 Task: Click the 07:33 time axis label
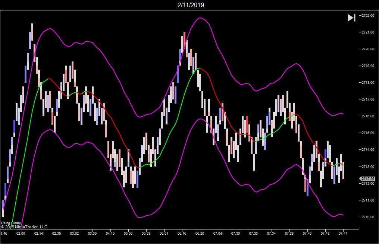click(x=253, y=233)
